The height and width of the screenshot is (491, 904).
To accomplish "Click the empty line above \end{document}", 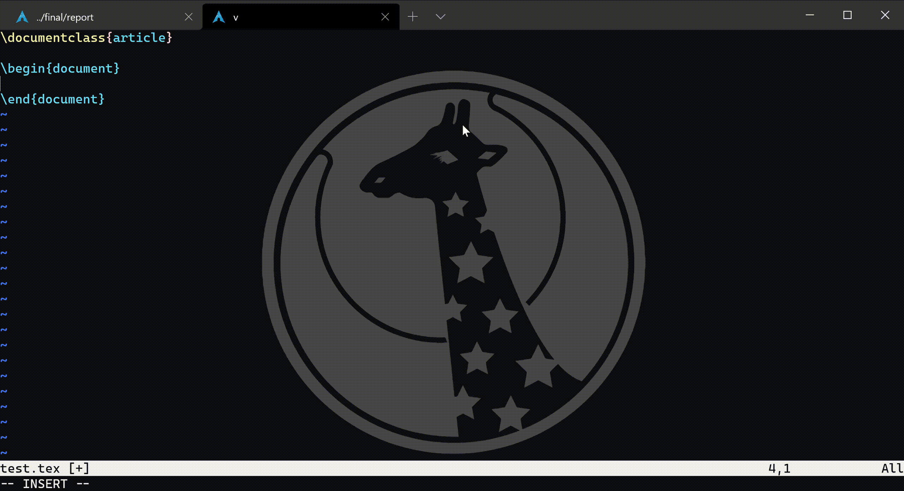I will 452,84.
